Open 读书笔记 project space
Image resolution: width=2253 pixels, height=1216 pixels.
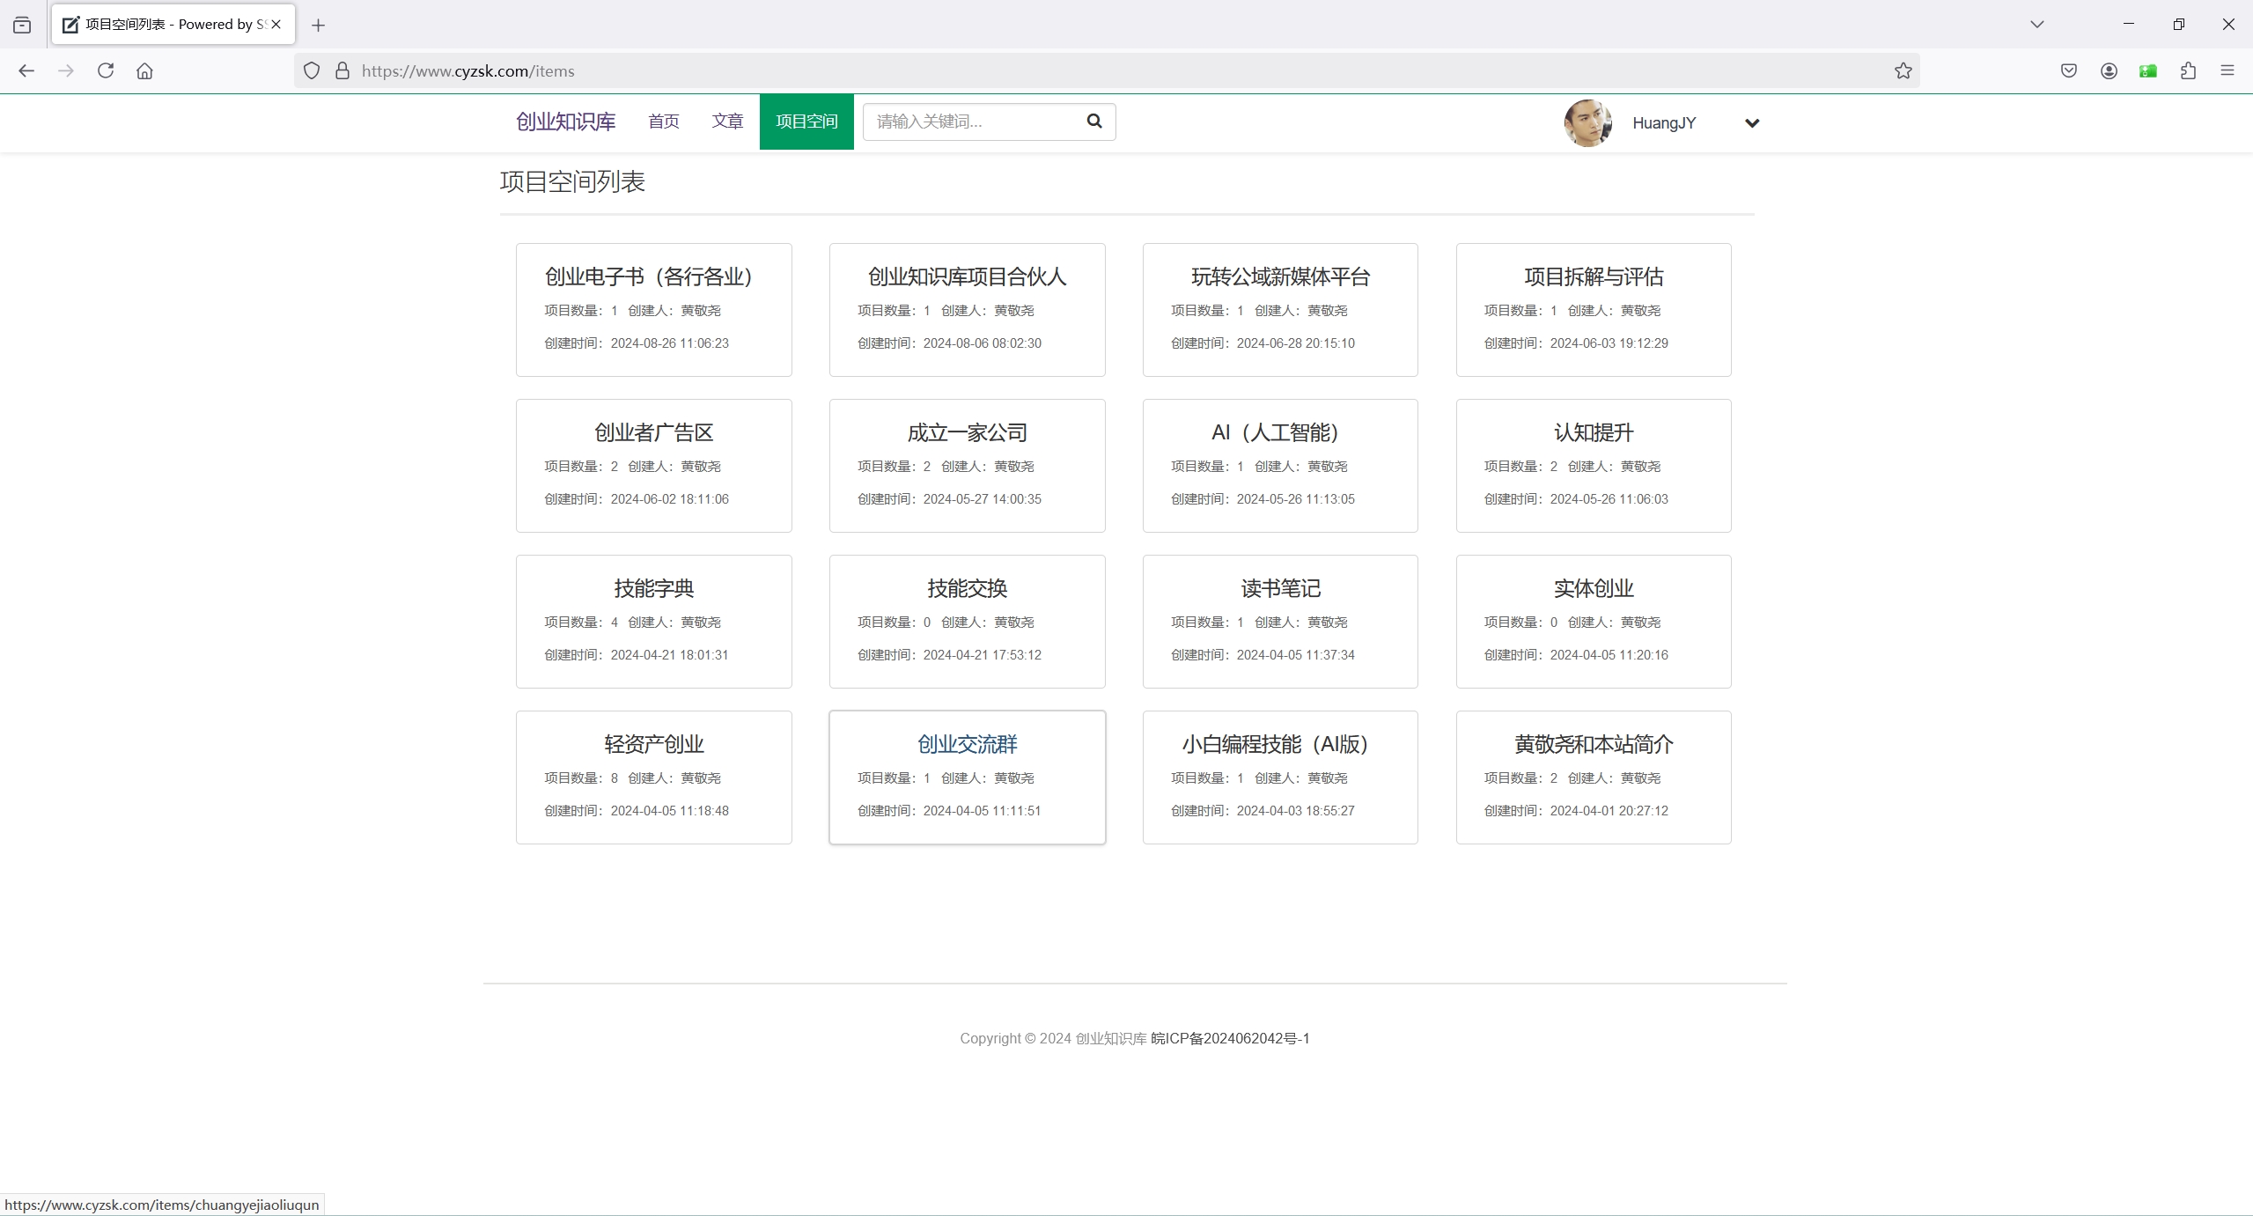pyautogui.click(x=1280, y=588)
